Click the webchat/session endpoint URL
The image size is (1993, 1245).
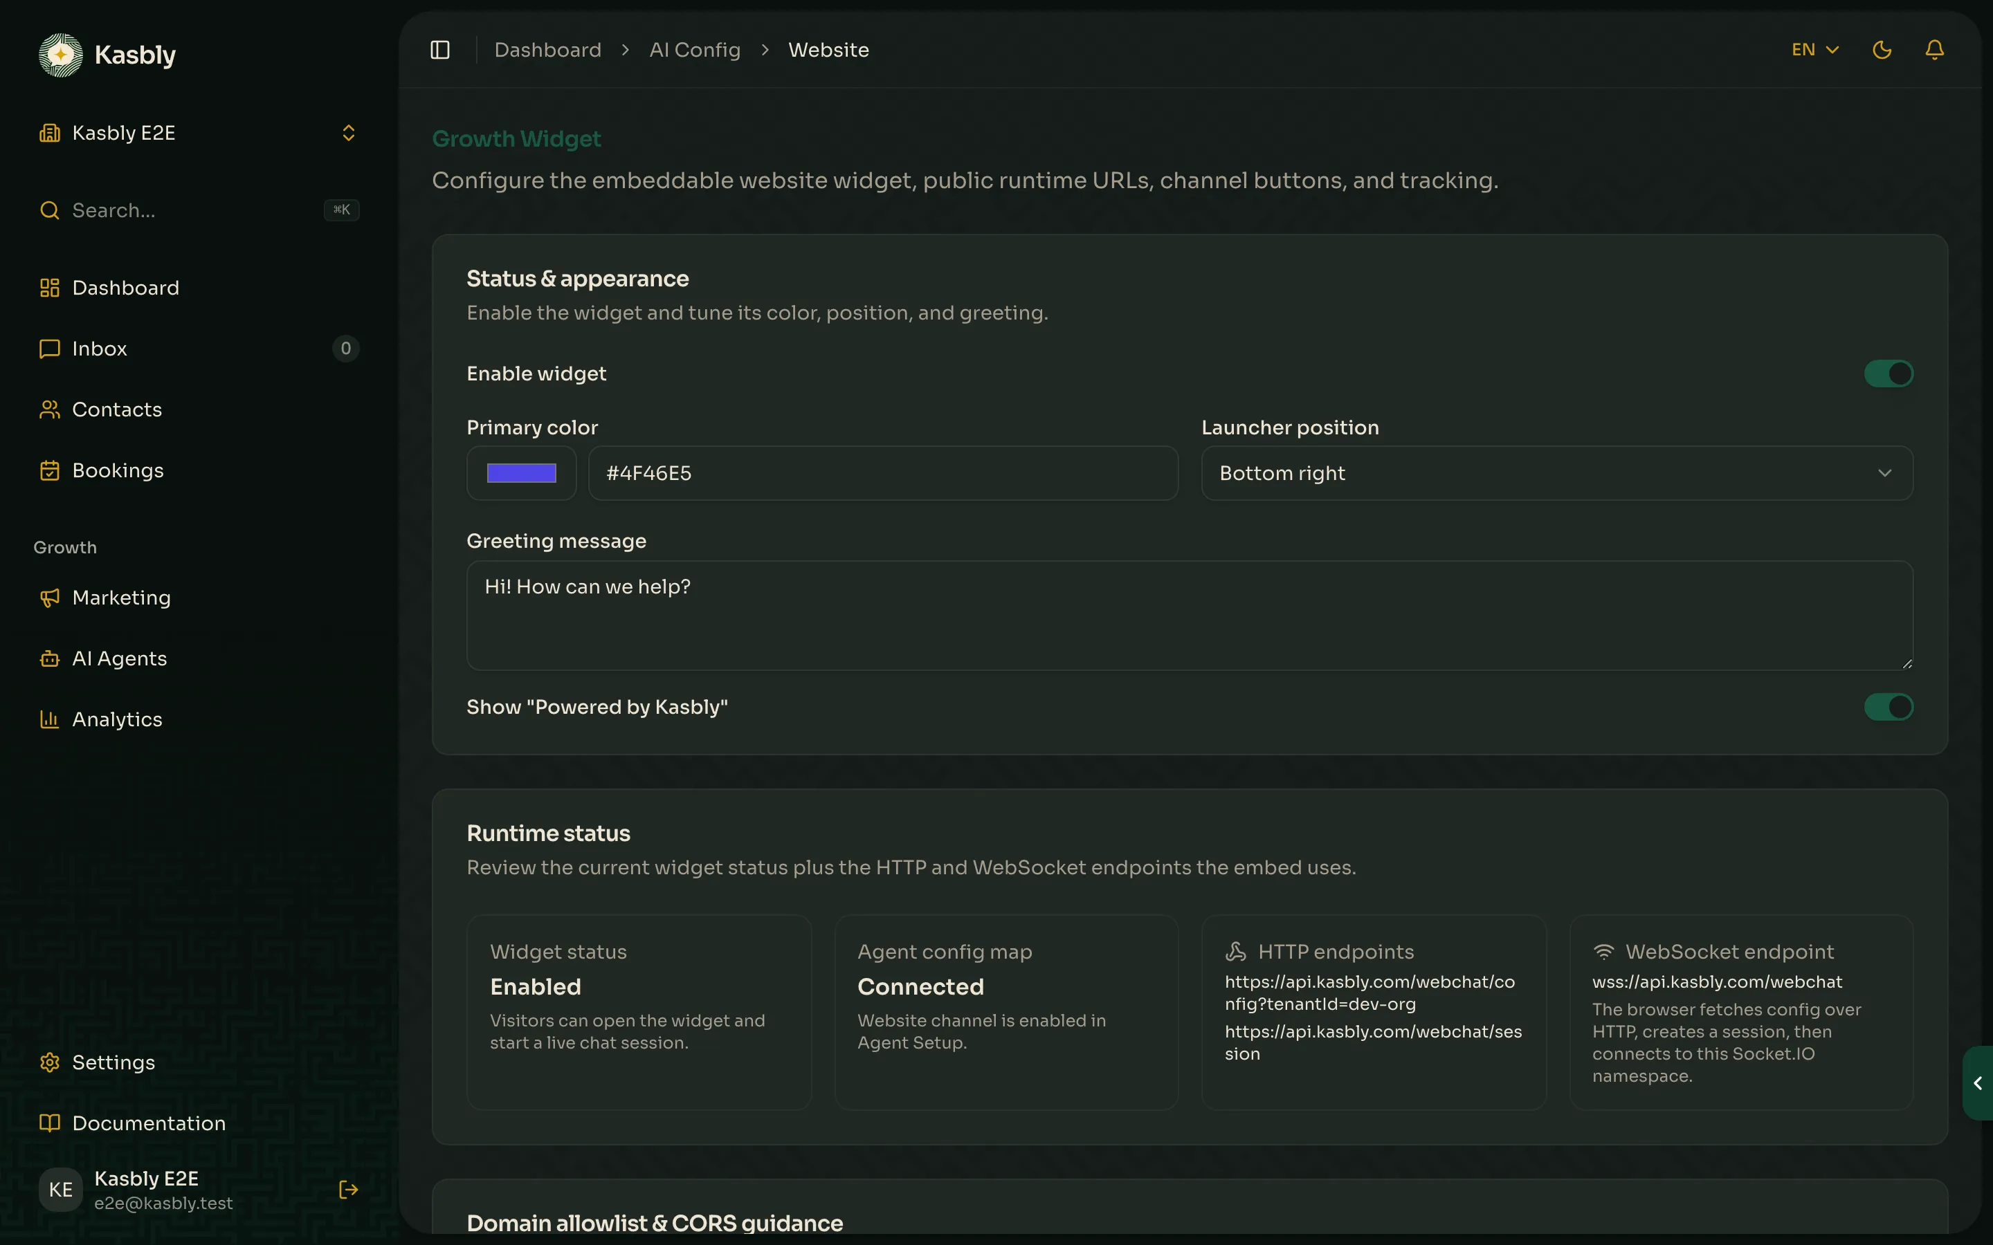click(x=1373, y=1043)
